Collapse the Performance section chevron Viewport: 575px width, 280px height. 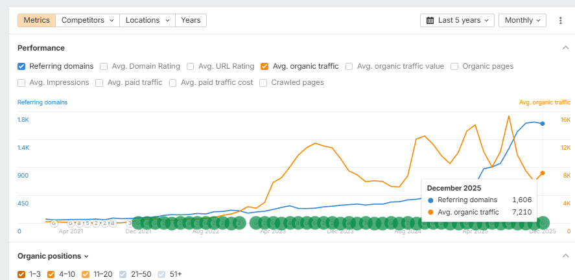pos(565,48)
